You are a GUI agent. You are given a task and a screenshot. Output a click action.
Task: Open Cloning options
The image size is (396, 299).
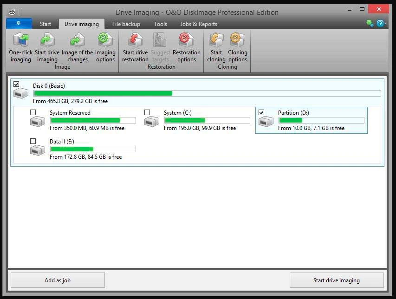[x=237, y=40]
